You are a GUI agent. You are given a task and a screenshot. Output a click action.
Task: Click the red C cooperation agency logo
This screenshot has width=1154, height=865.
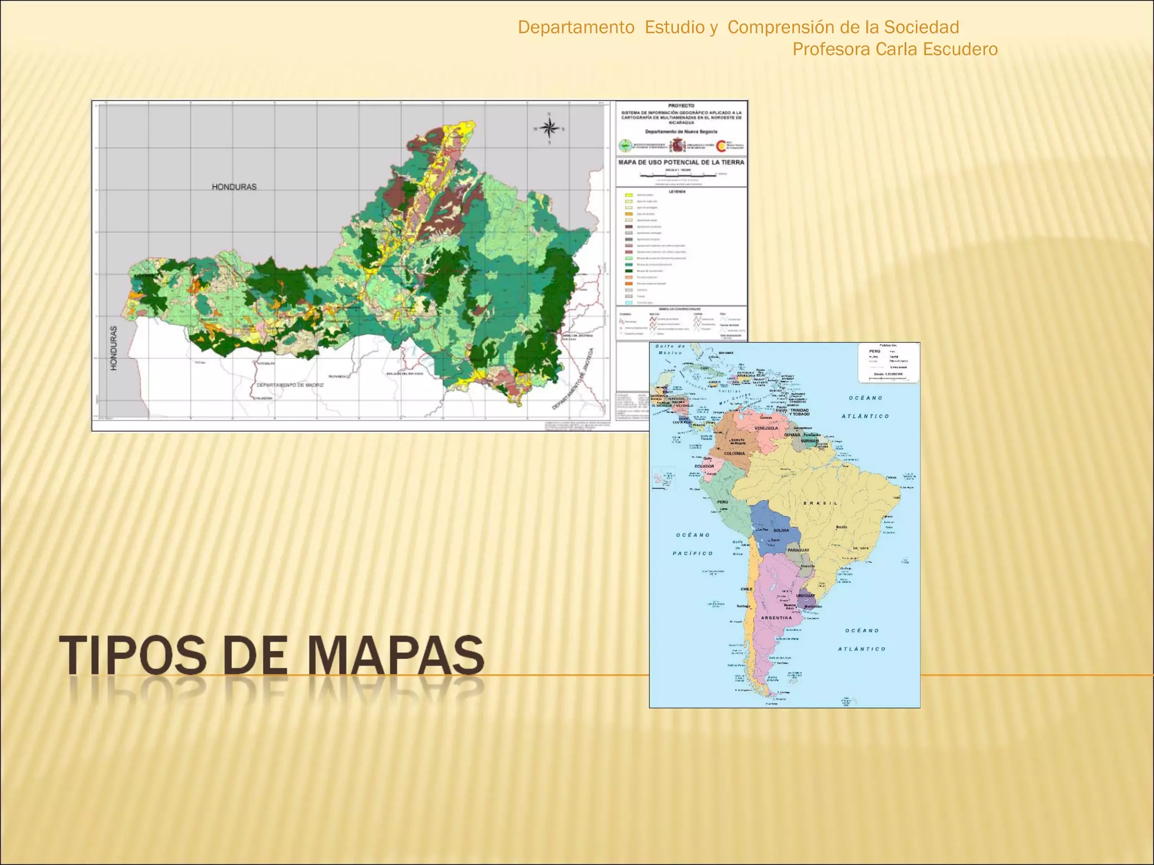pyautogui.click(x=721, y=146)
